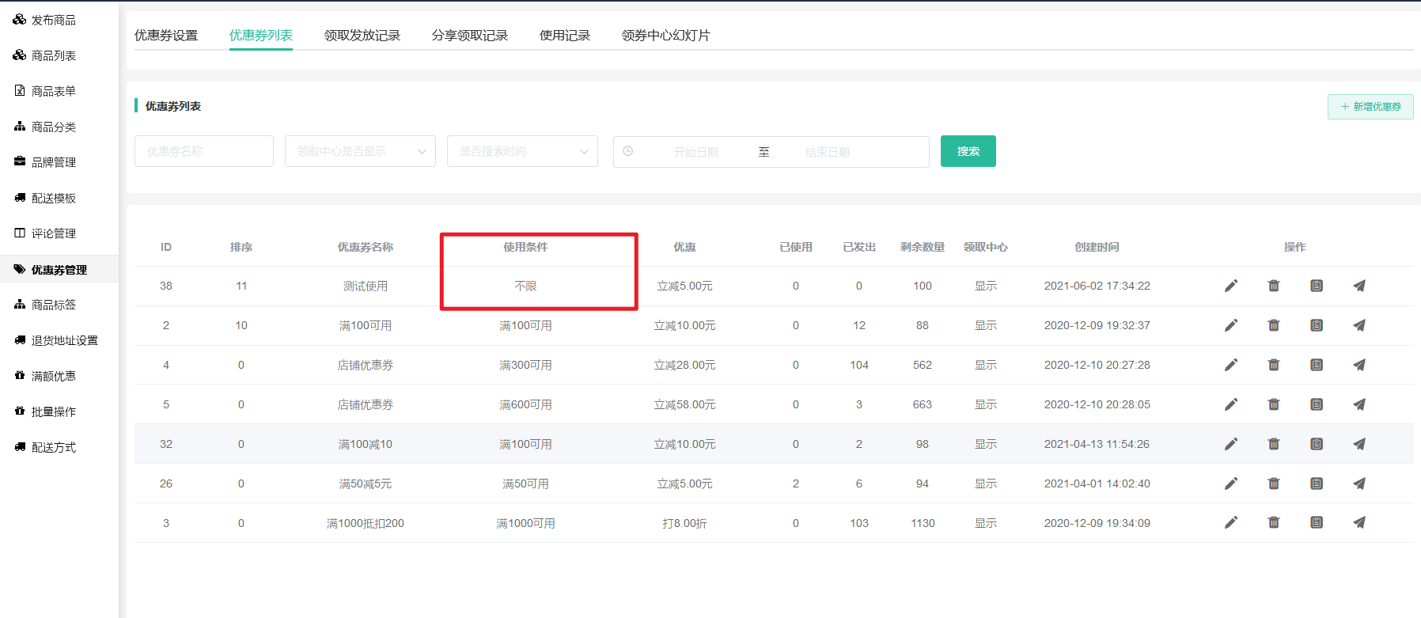Edit coupon ID 5 with pencil icon

(x=1231, y=404)
